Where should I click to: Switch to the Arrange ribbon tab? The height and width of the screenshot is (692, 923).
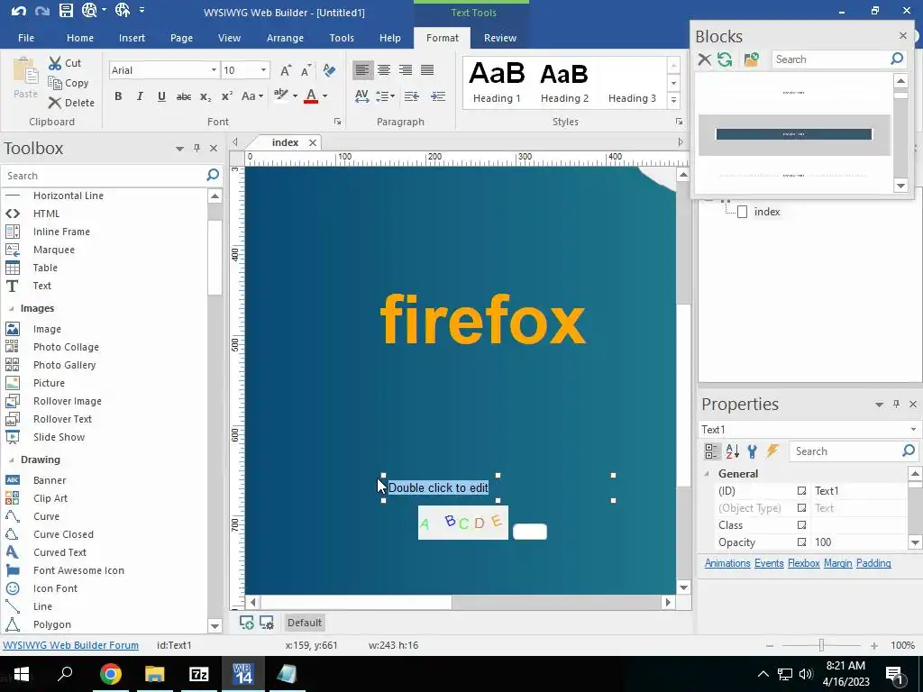(x=285, y=38)
